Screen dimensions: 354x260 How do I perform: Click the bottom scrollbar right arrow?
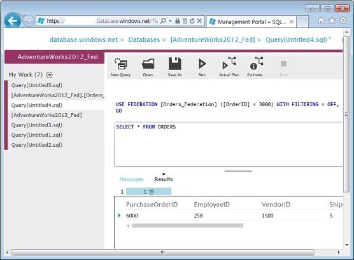click(x=339, y=252)
